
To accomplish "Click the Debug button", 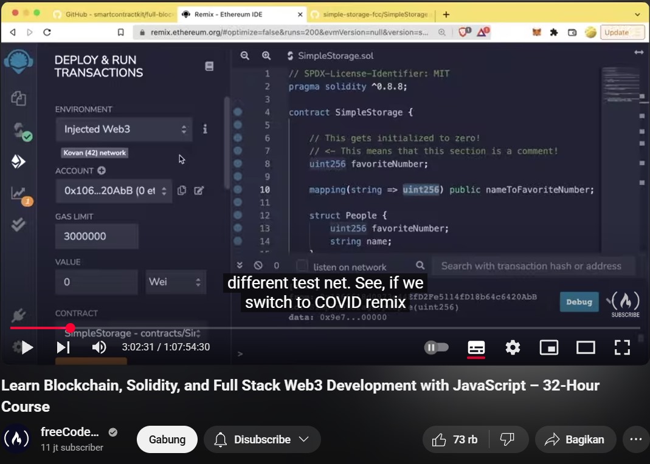I will pos(579,302).
